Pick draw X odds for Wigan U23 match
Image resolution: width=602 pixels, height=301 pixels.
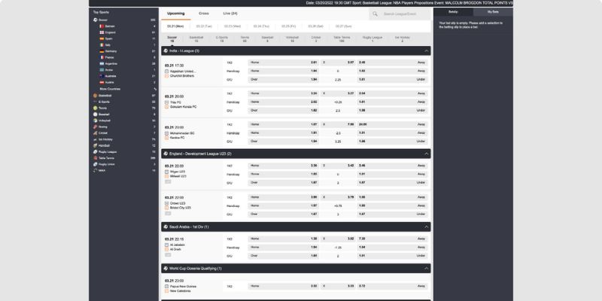point(338,166)
